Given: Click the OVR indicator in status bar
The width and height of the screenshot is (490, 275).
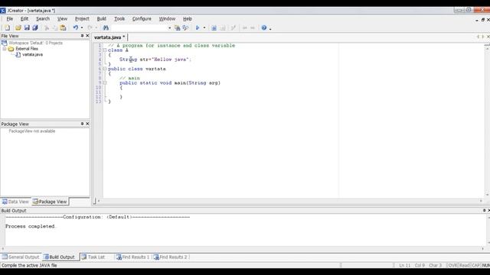Looking at the screenshot, I should pyautogui.click(x=452, y=265).
